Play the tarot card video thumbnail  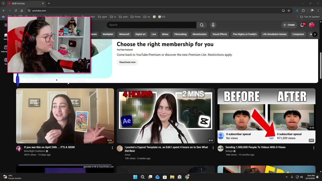65,116
